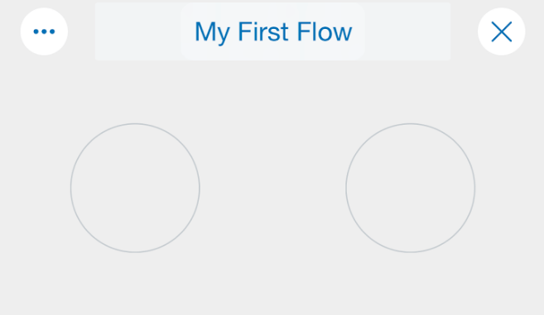Select the left empty circle placeholder

(135, 188)
